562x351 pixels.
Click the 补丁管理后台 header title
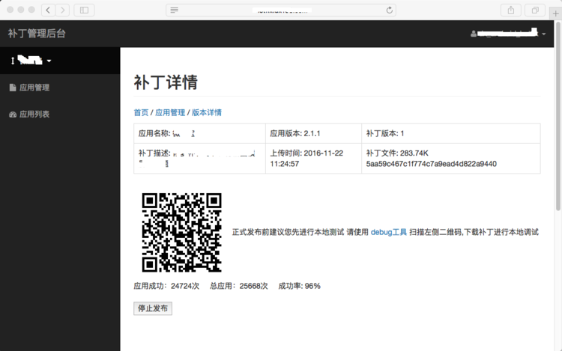(37, 33)
